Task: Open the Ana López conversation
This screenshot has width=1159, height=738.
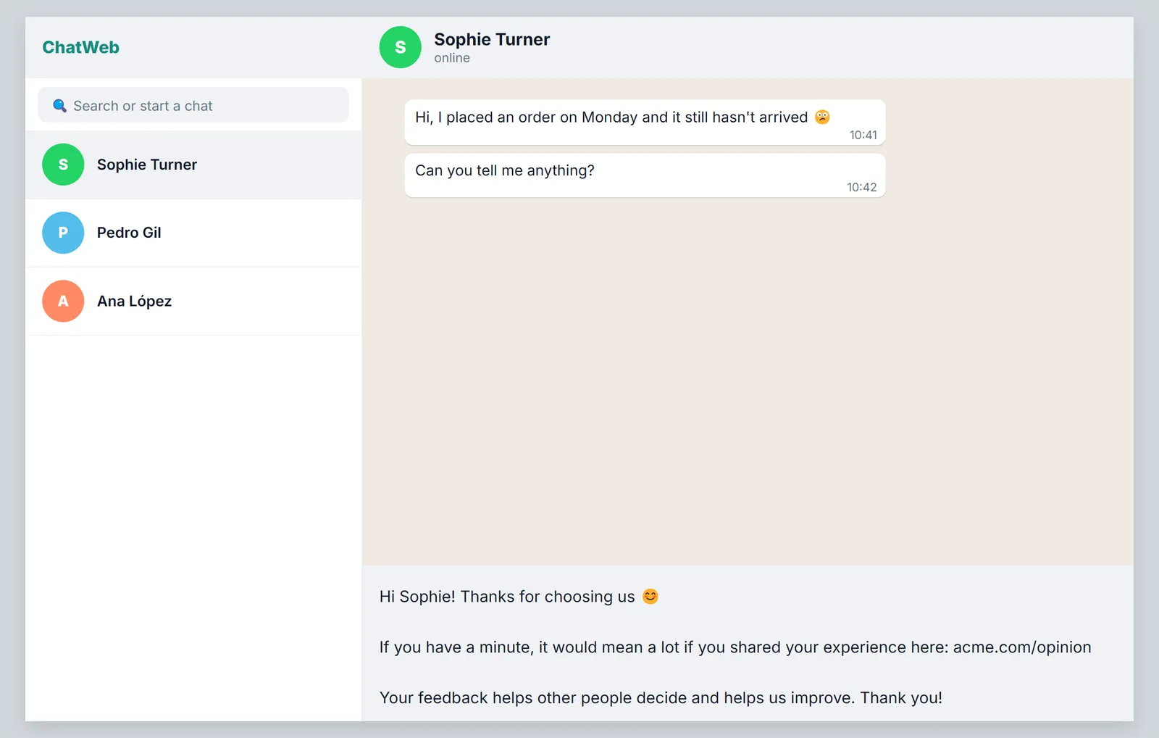Action: coord(193,301)
